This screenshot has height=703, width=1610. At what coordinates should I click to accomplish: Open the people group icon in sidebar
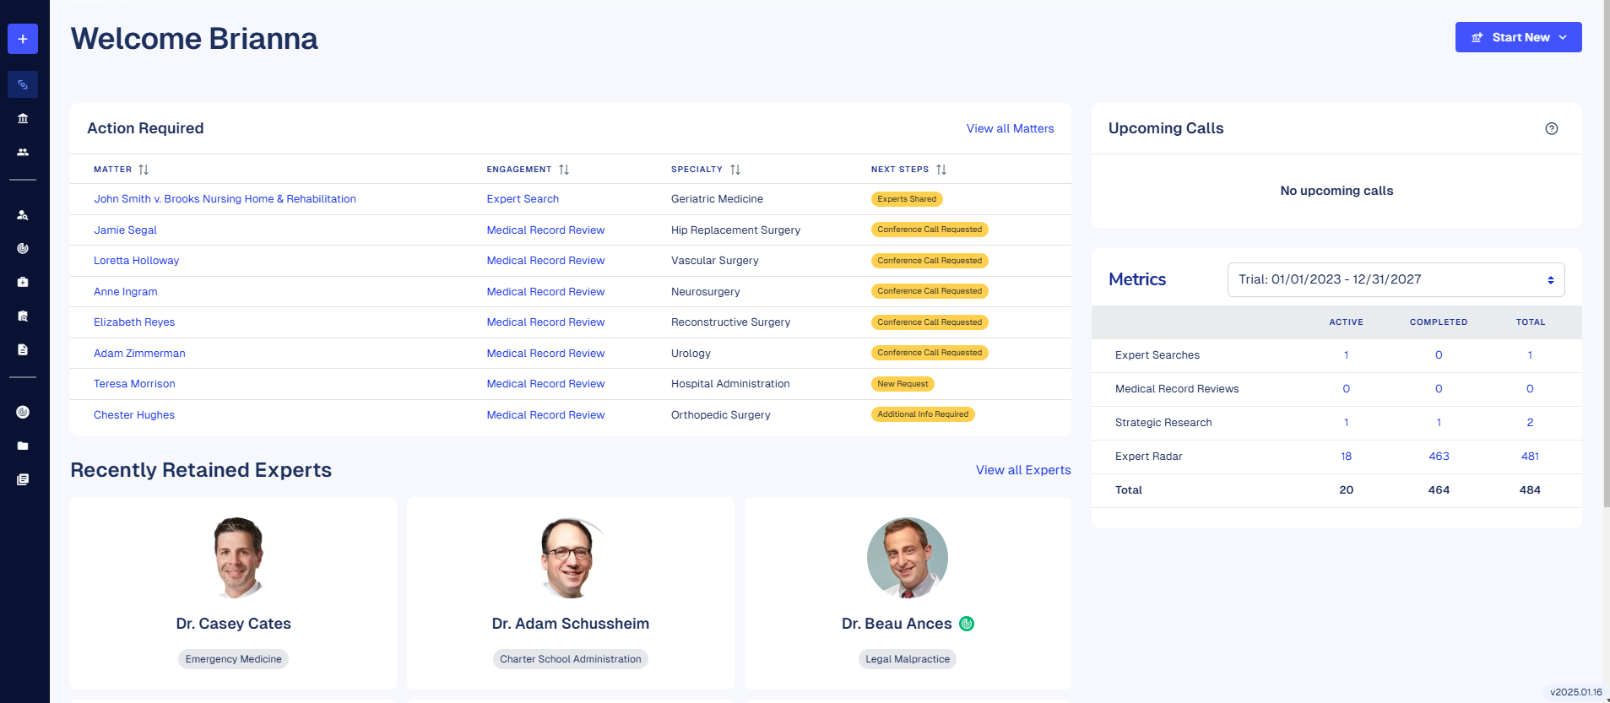[x=23, y=152]
